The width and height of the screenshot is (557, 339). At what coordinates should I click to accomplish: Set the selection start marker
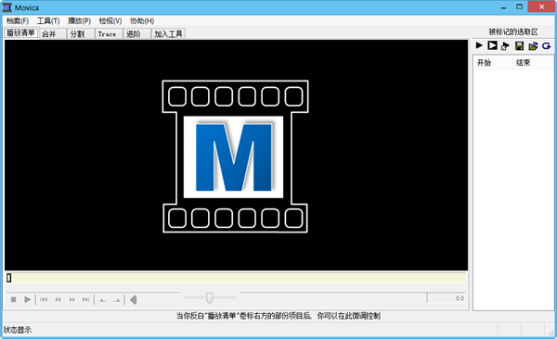pos(103,300)
